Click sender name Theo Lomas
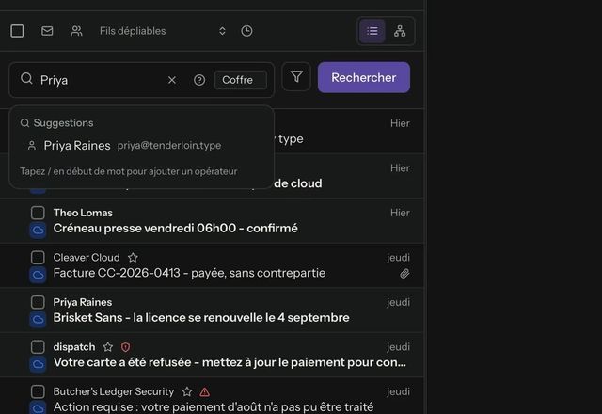Image resolution: width=602 pixels, height=414 pixels. (x=83, y=213)
